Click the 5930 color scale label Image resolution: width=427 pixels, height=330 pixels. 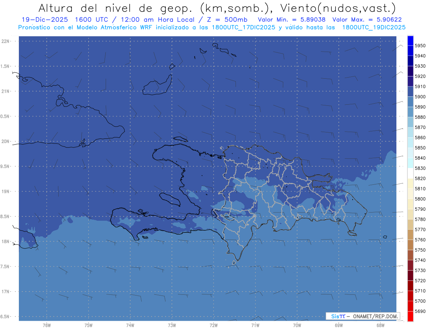(420, 66)
